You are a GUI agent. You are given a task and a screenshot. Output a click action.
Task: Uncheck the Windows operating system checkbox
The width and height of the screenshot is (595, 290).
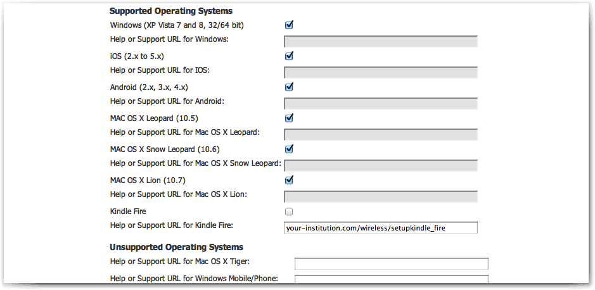(x=289, y=25)
